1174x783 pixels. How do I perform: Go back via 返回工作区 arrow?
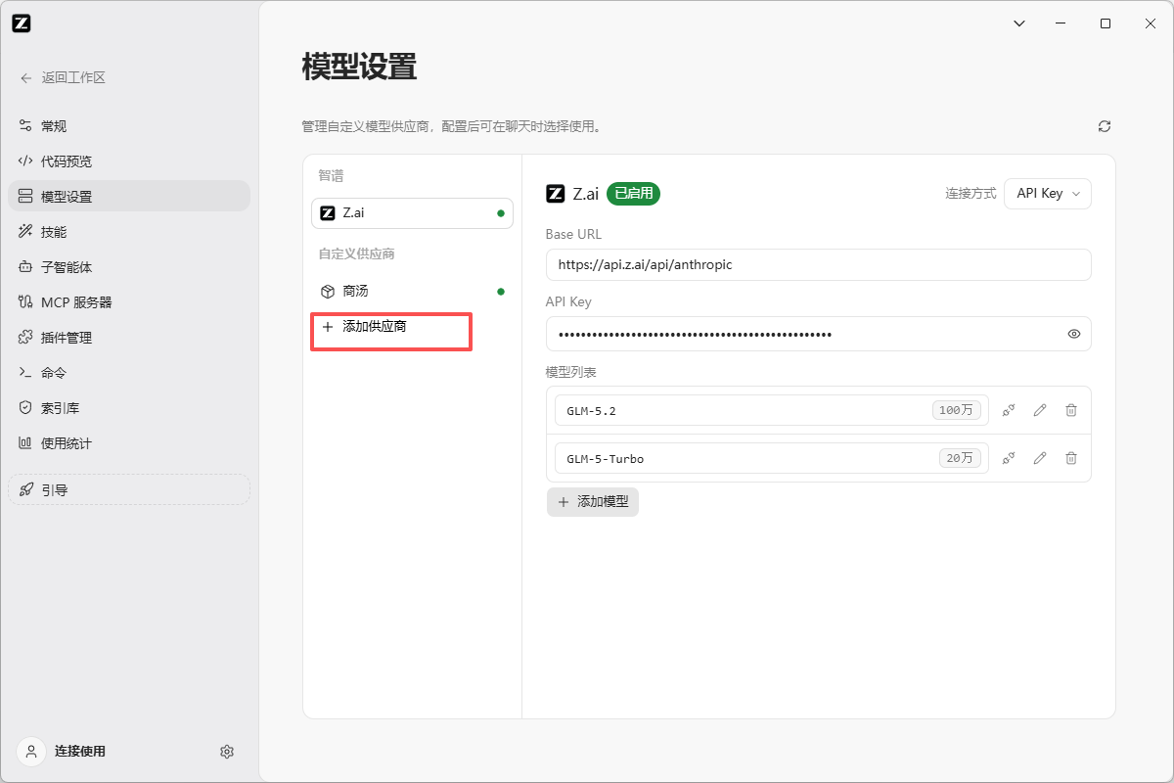tap(26, 78)
